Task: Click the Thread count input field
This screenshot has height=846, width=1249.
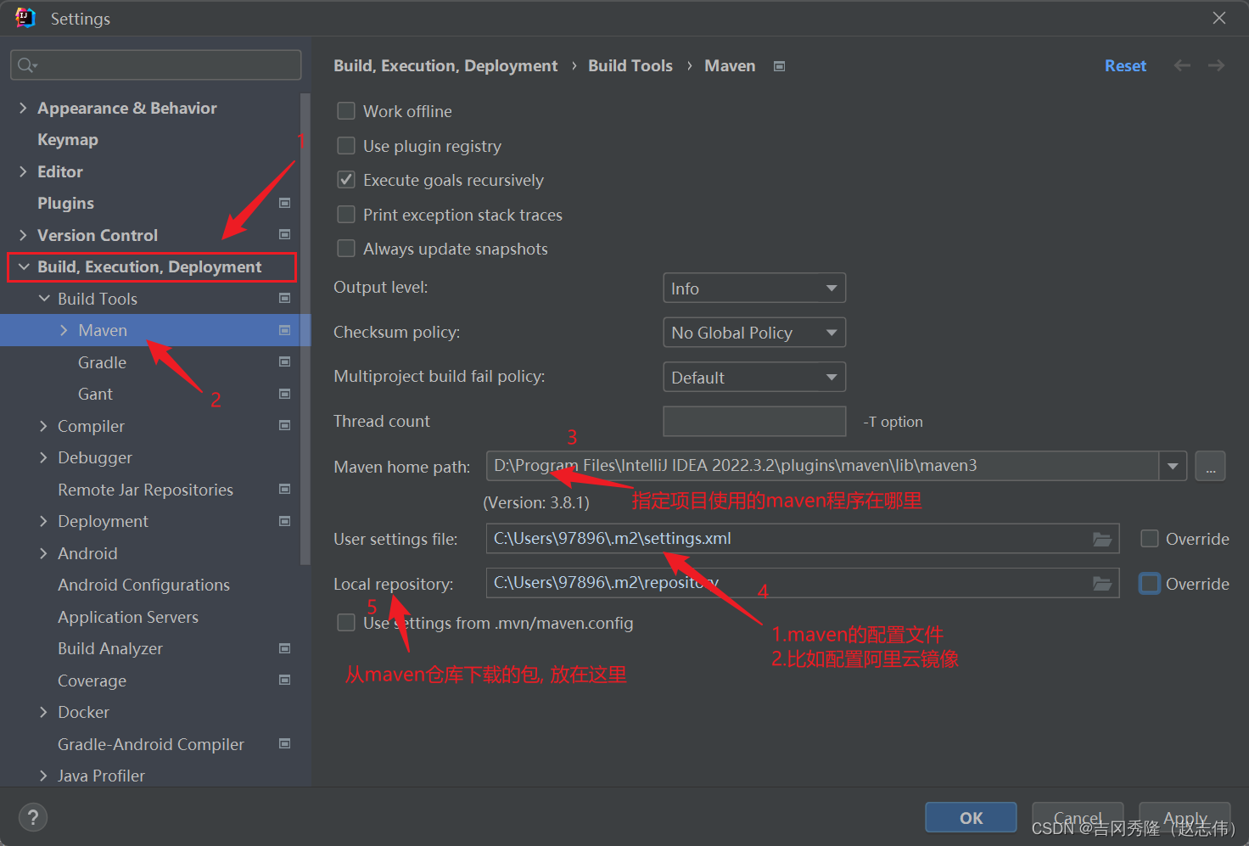Action: [x=754, y=421]
